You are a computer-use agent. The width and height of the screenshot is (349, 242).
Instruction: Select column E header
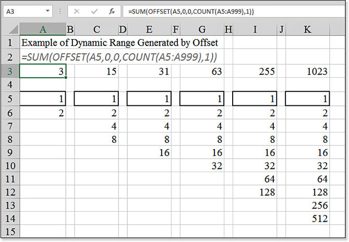pos(149,29)
